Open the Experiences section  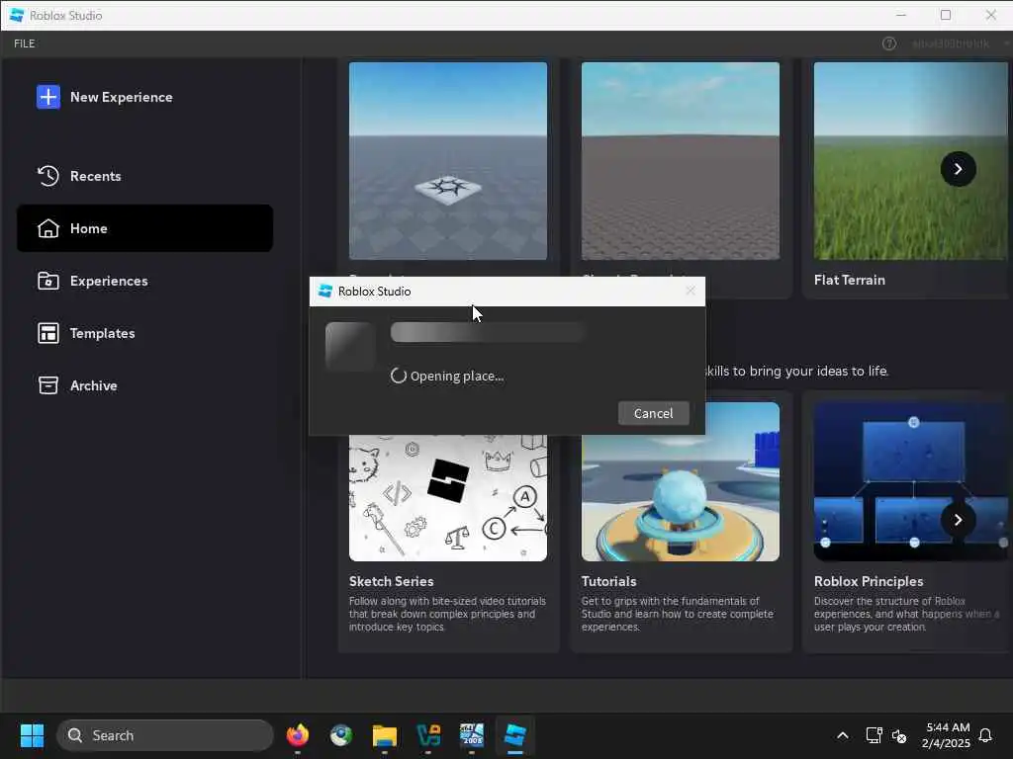pos(144,281)
